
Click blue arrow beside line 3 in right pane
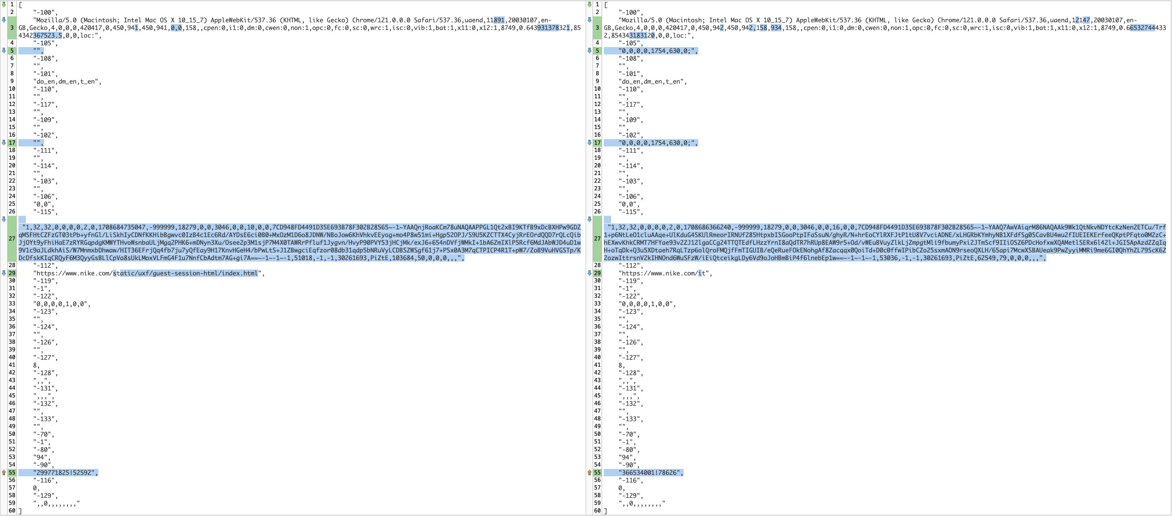(589, 20)
